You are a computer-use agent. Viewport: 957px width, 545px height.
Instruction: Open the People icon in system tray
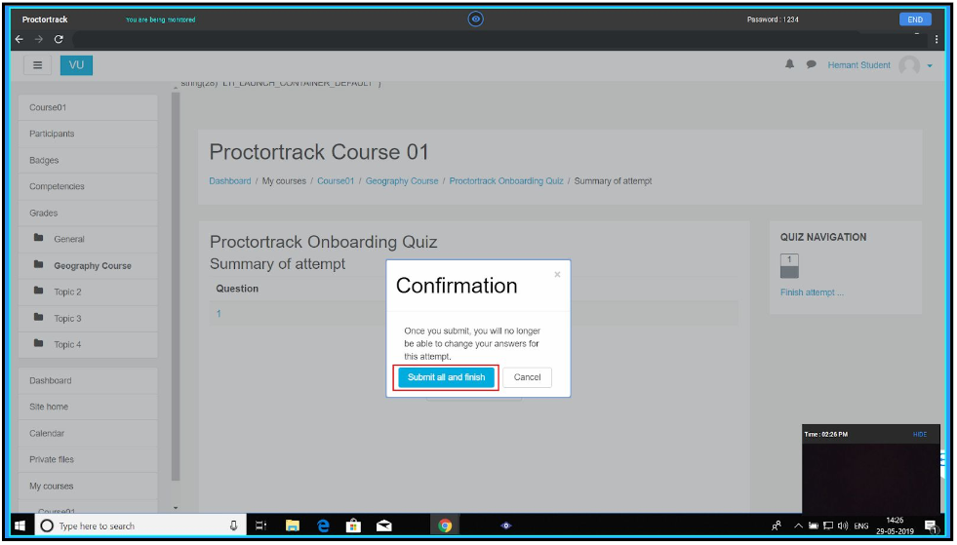pos(777,526)
